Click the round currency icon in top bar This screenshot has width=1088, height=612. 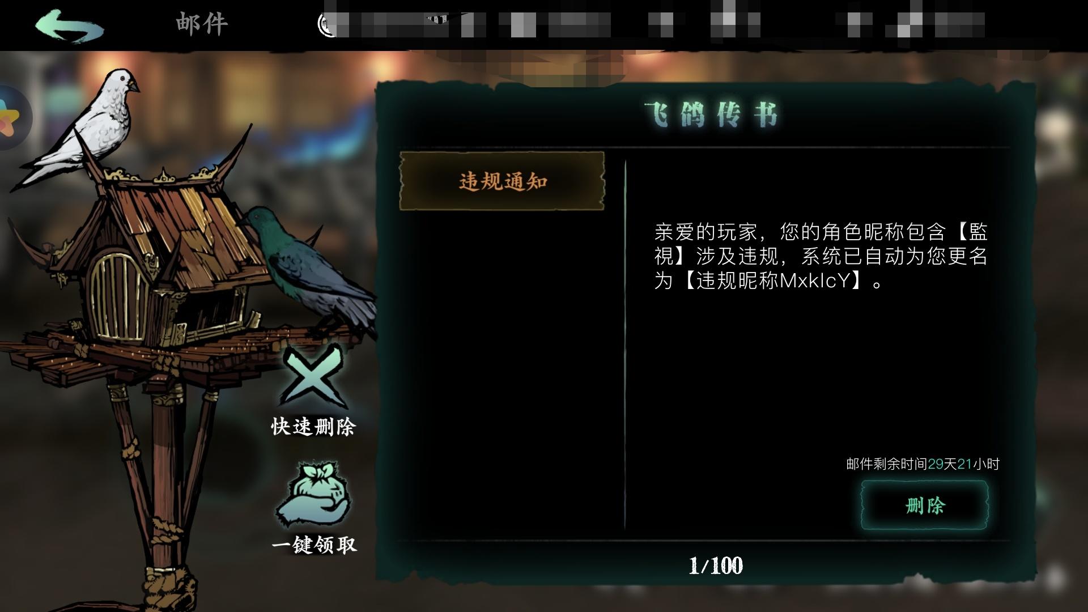(x=326, y=25)
